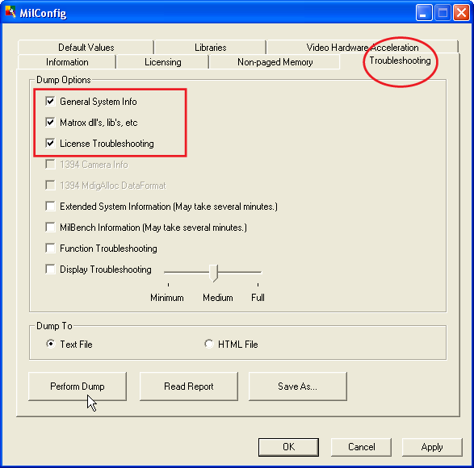Open the Read Report button

click(x=189, y=387)
